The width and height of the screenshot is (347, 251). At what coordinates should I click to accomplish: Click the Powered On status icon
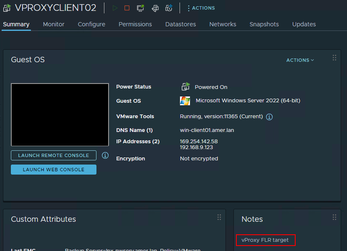[x=185, y=86]
